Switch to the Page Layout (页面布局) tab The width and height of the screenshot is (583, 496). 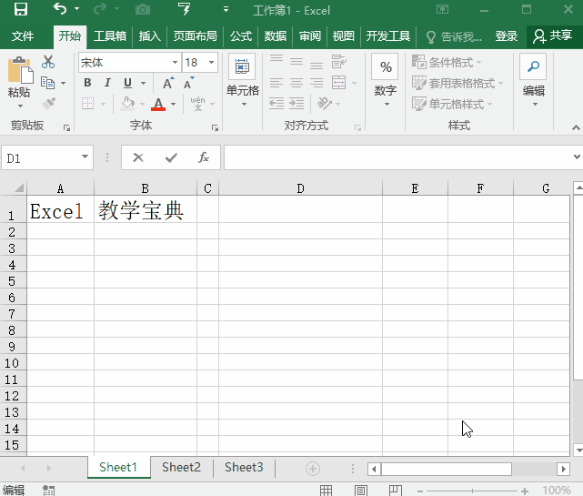click(x=196, y=36)
